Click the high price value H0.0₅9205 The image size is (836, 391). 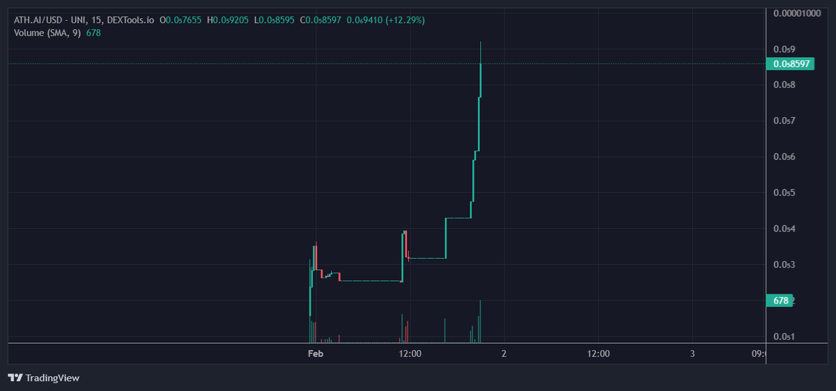point(228,20)
